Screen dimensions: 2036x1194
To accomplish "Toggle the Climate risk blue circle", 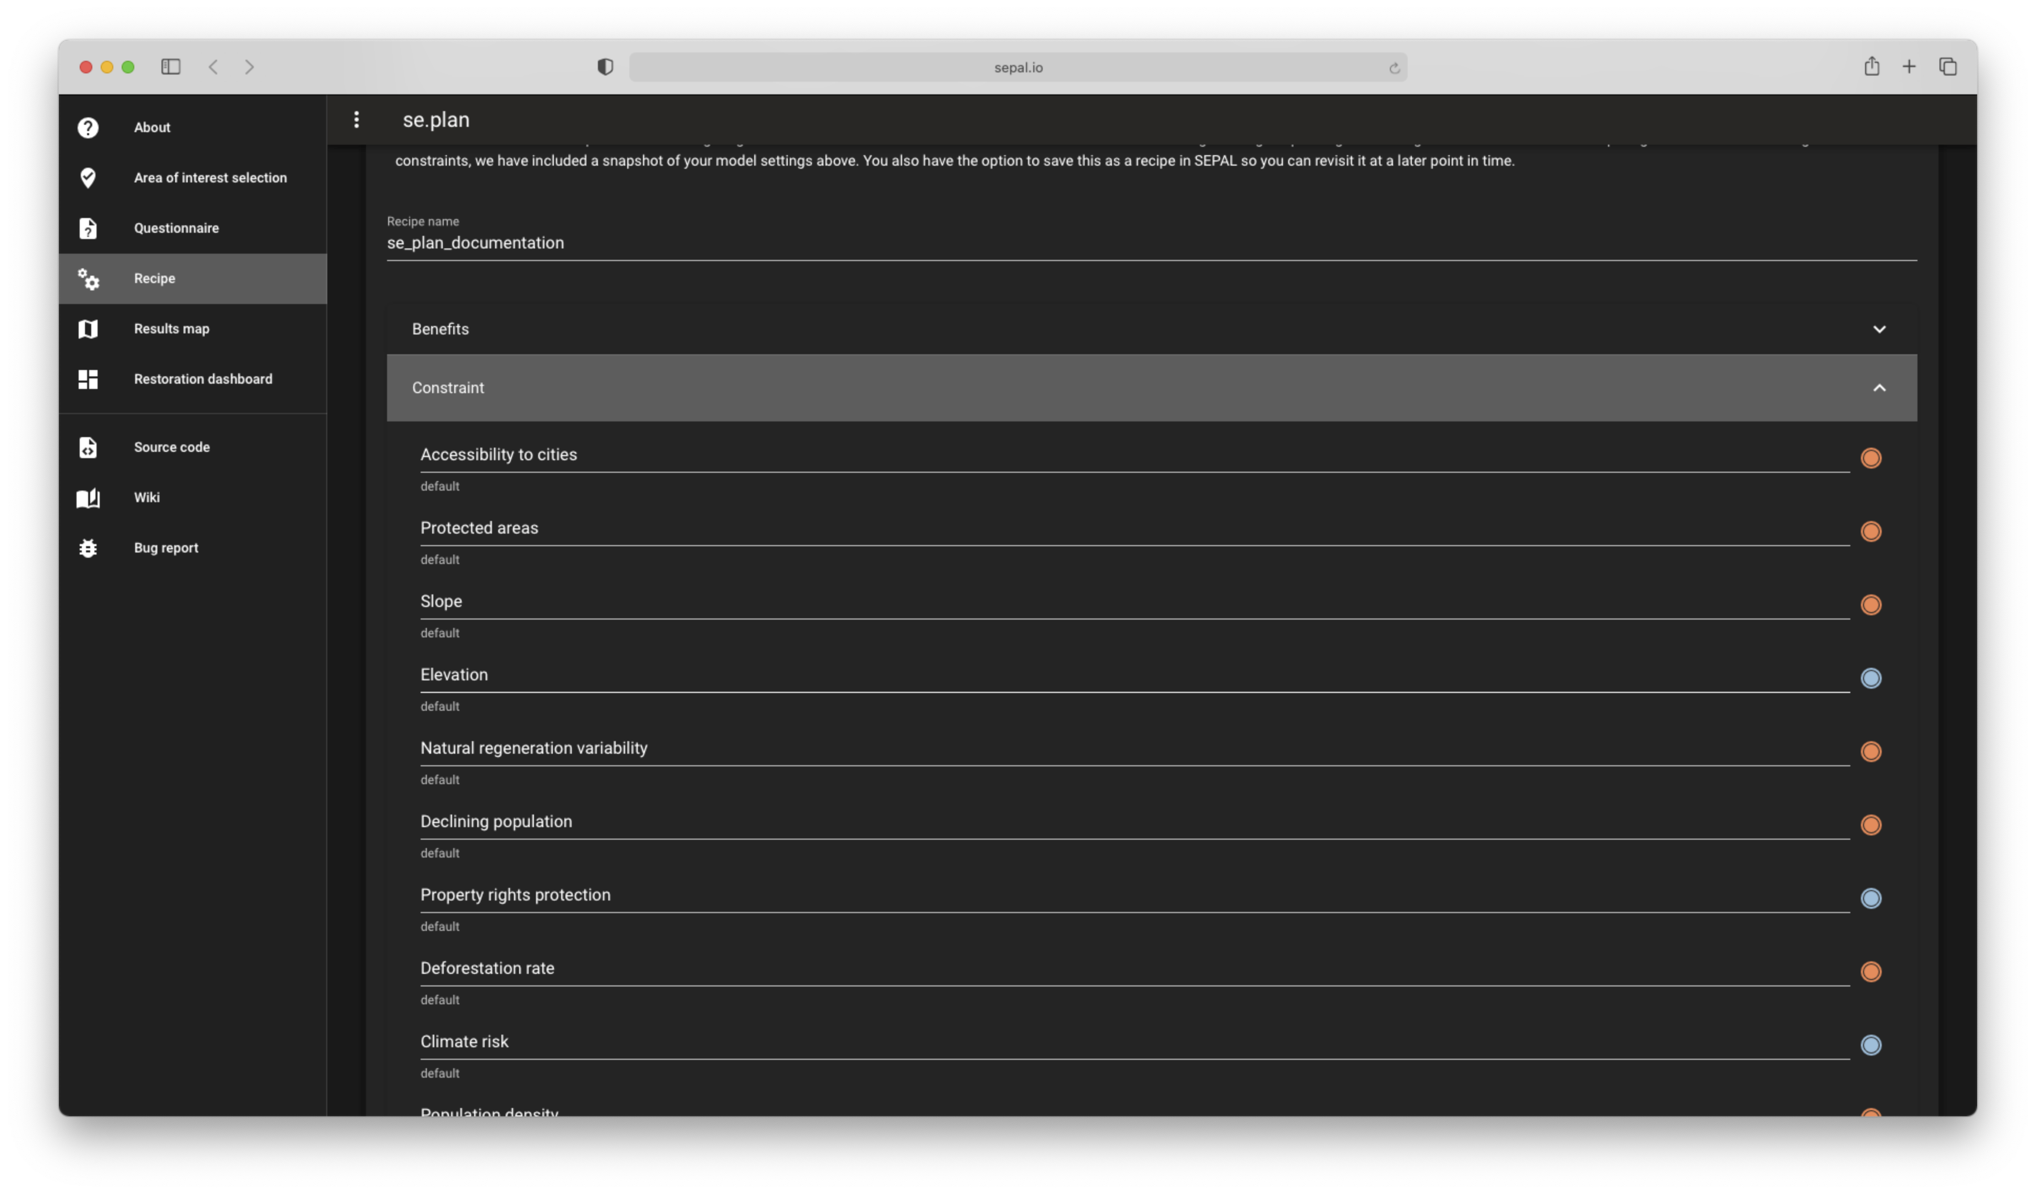I will click(x=1870, y=1045).
